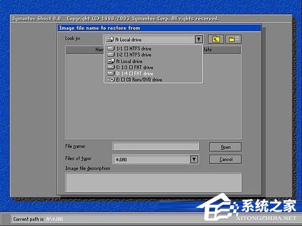Click the CD-ROM icon beside E: drive
The image size is (302, 226).
(x=111, y=80)
